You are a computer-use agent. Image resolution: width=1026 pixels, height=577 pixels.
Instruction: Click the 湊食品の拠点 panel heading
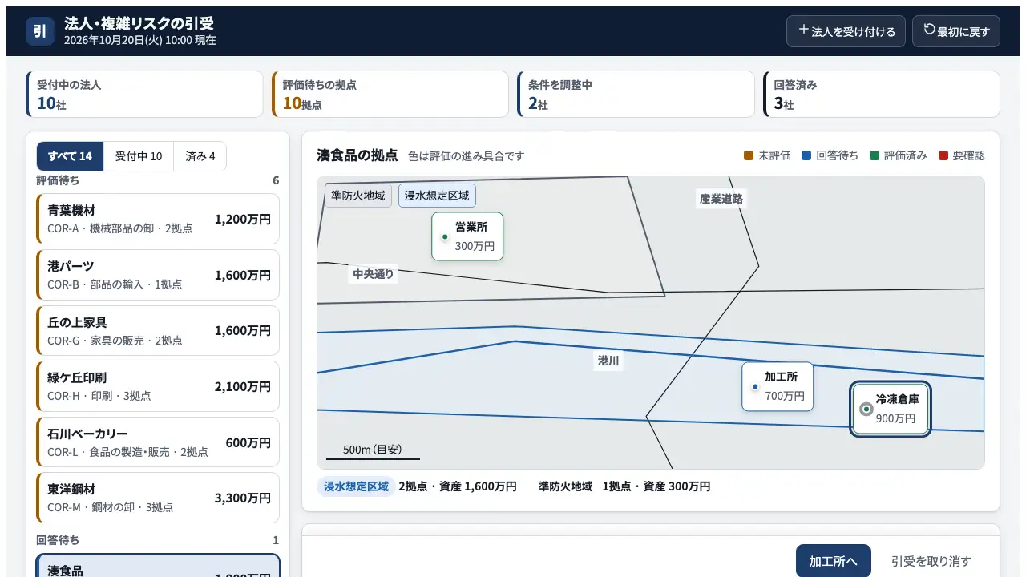point(357,155)
